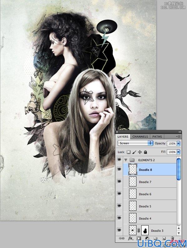Select Doodle 8 layer thumbnail
Image resolution: width=187 pixels, height=248 pixels.
pyautogui.click(x=133, y=169)
